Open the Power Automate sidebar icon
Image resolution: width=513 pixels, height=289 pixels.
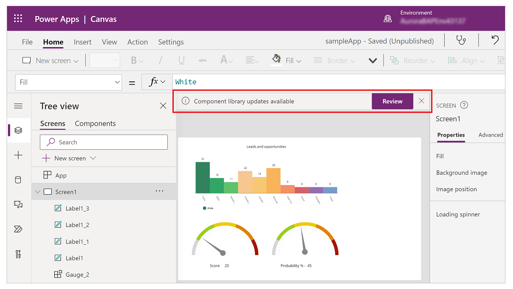[18, 229]
